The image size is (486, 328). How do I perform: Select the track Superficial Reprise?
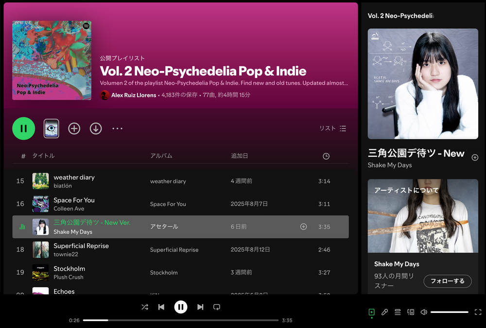tap(81, 246)
